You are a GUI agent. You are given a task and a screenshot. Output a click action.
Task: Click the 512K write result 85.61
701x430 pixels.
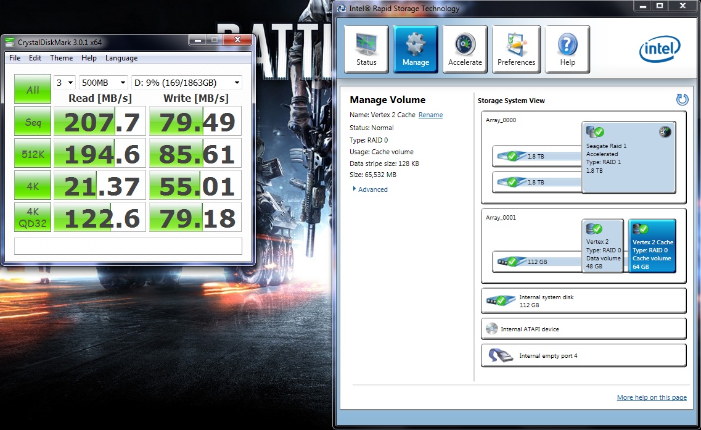click(x=195, y=154)
